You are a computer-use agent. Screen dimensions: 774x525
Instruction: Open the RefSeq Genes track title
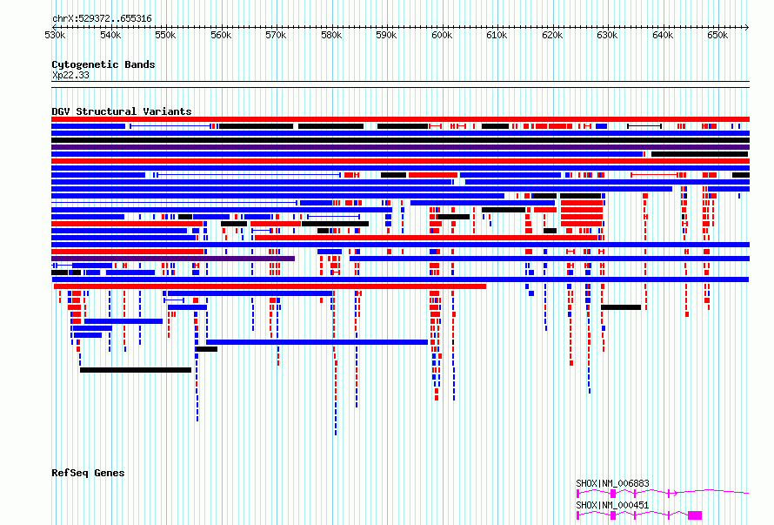pyautogui.click(x=88, y=473)
